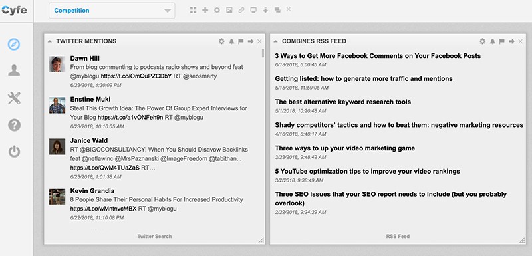Close the Combines RSS Feed widget
Image resolution: width=532 pixels, height=256 pixels.
[521, 41]
